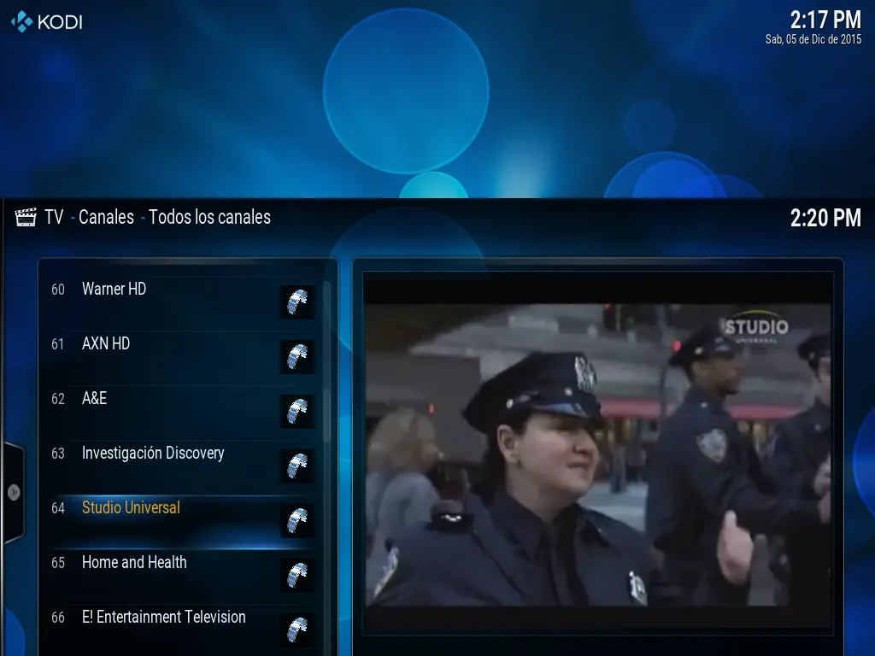Click channel number 62
The height and width of the screenshot is (656, 875).
coord(58,399)
